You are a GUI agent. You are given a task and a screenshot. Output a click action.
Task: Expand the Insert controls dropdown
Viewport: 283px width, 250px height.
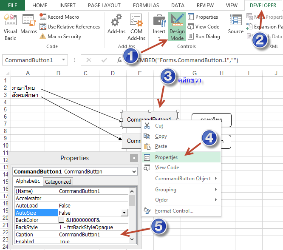(159, 38)
